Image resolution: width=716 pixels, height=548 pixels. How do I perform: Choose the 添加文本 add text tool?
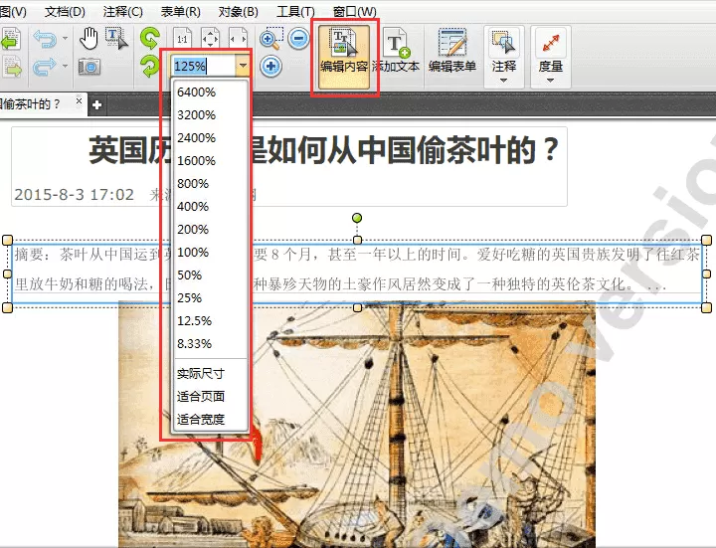tap(396, 51)
